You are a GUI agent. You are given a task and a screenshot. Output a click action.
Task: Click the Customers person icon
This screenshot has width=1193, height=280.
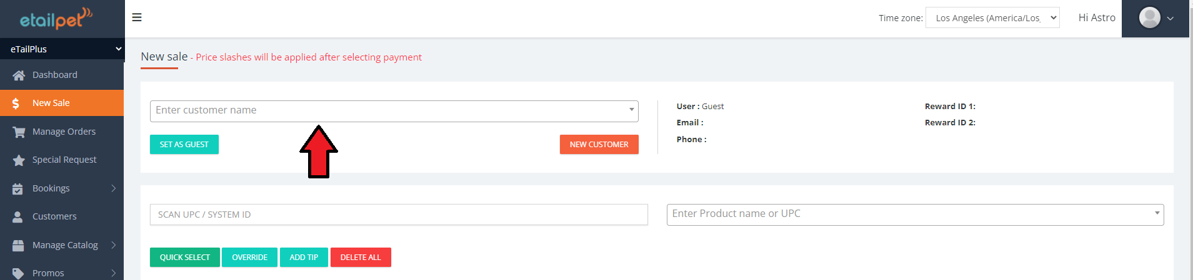[18, 217]
